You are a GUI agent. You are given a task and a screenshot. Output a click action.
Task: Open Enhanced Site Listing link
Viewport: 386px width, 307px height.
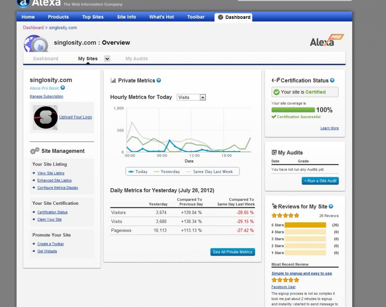(x=54, y=180)
